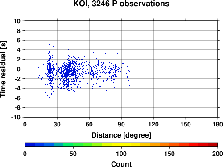This screenshot has width=223, height=167.
Task: Click the y-axis tick label 0
Action: tap(19, 69)
